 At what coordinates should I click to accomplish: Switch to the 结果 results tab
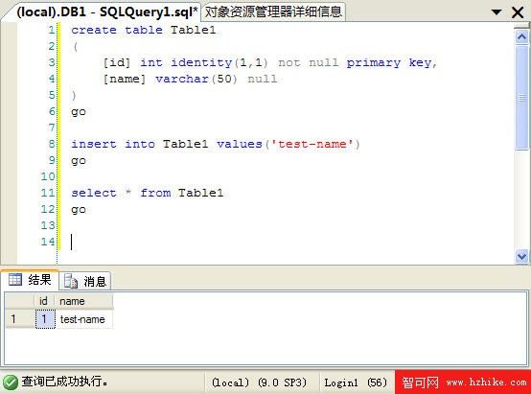[30, 280]
